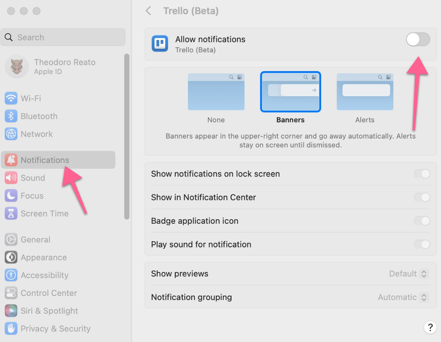Click the search magnifier icon
This screenshot has width=441, height=342.
click(9, 37)
